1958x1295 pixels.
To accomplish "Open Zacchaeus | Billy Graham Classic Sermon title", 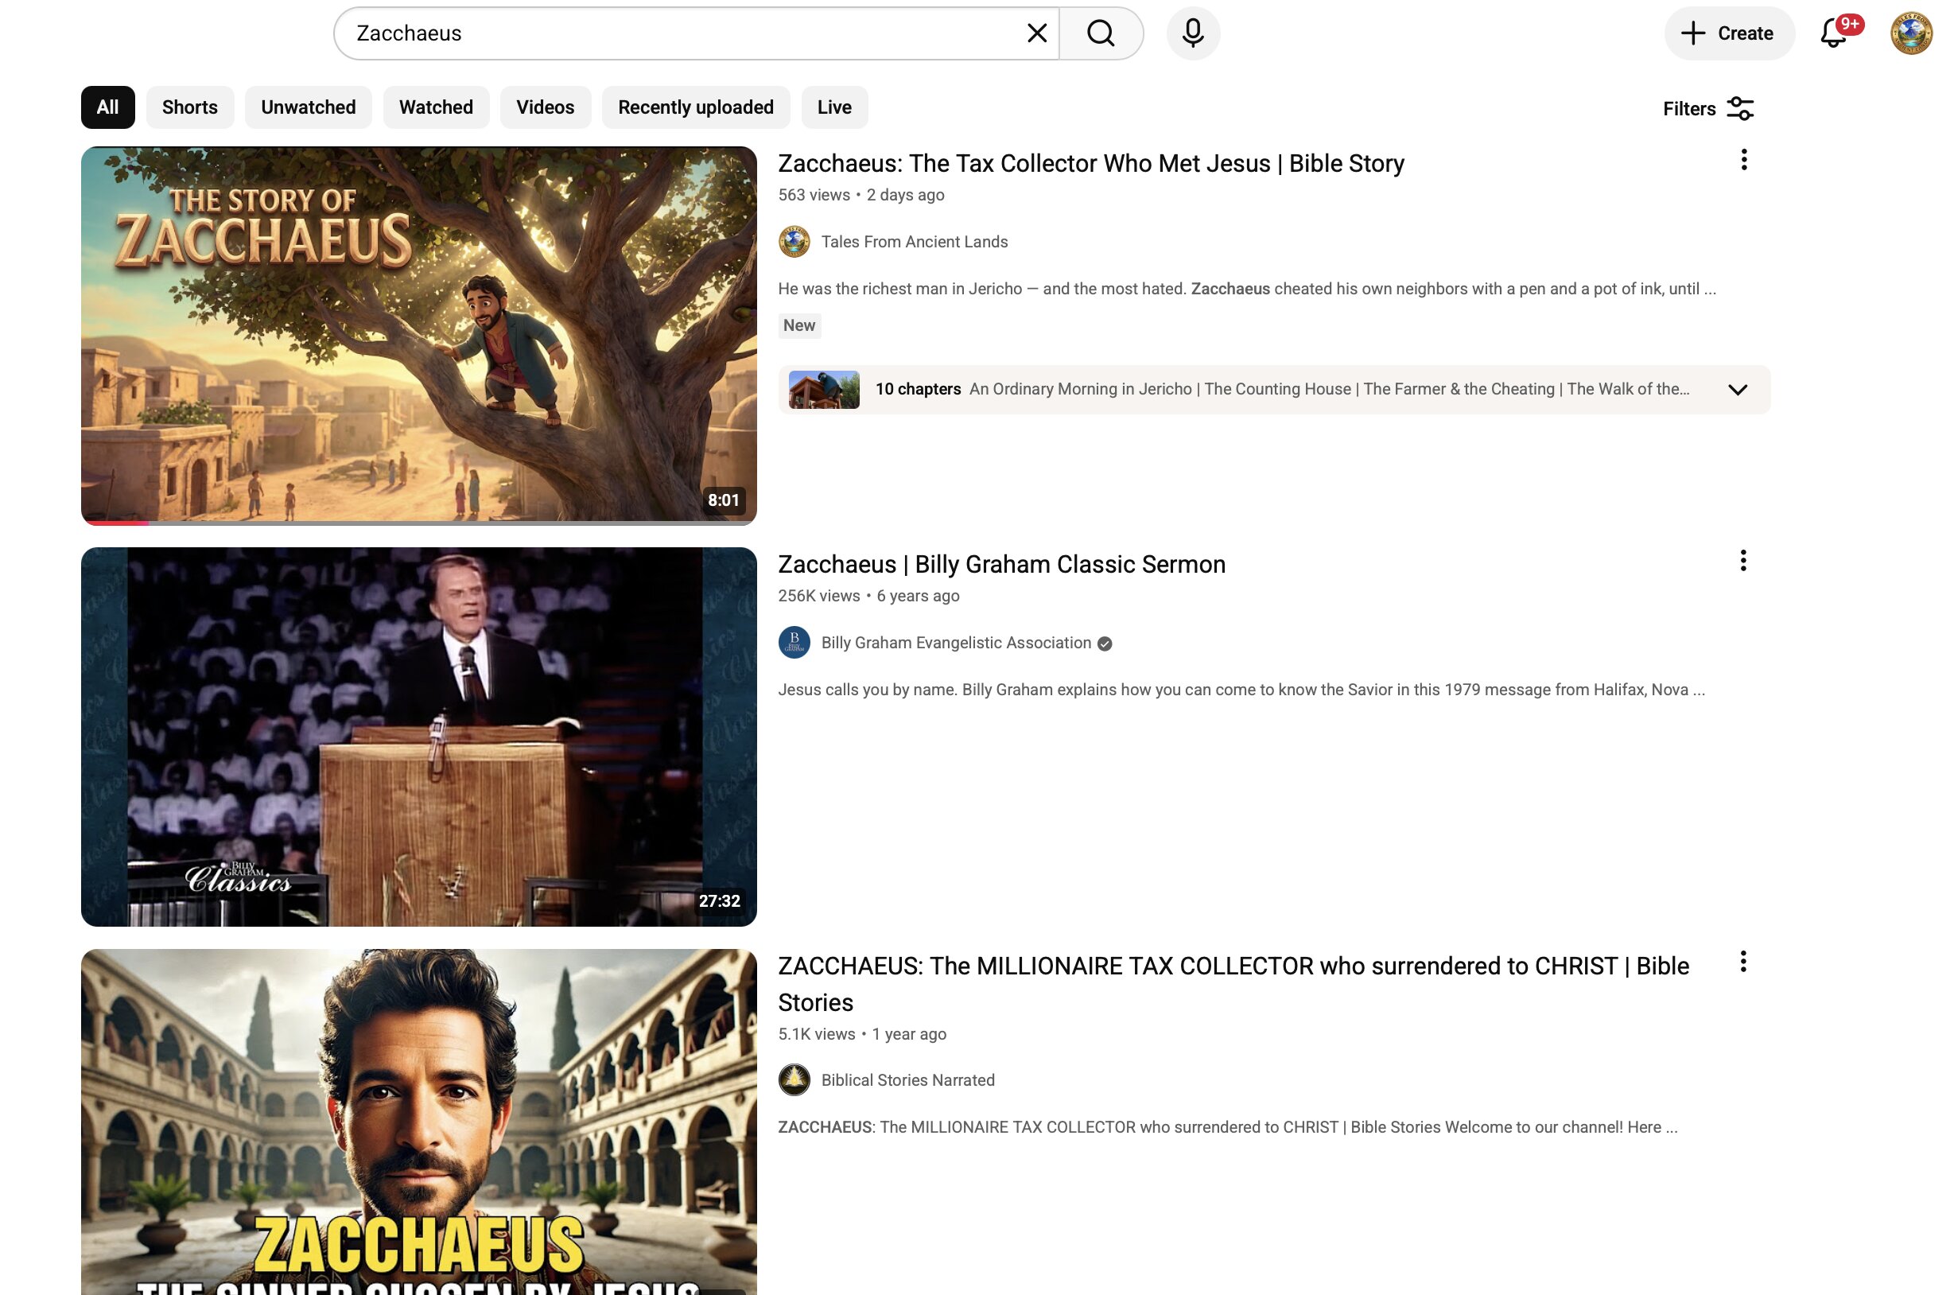I will tap(1001, 564).
